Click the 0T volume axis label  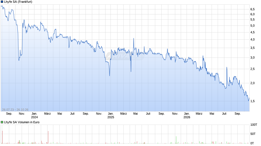tap(252, 143)
